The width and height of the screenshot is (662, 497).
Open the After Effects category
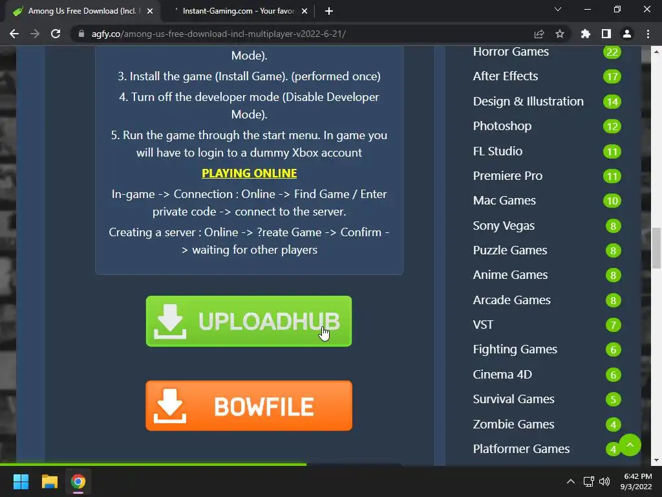506,76
